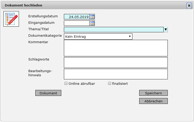Select the Kommentar text area

[x=116, y=48]
